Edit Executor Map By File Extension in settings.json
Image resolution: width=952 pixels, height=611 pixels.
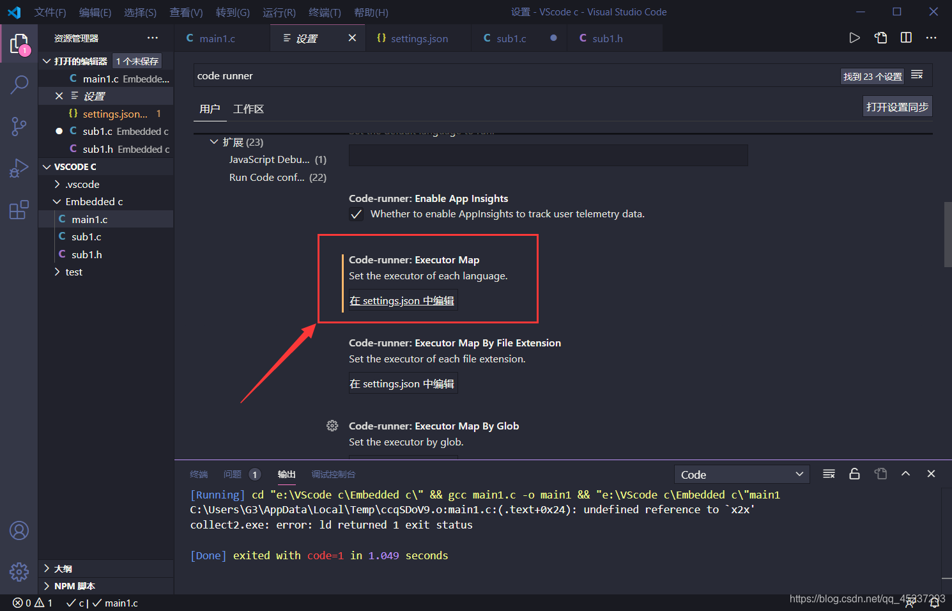(x=403, y=383)
